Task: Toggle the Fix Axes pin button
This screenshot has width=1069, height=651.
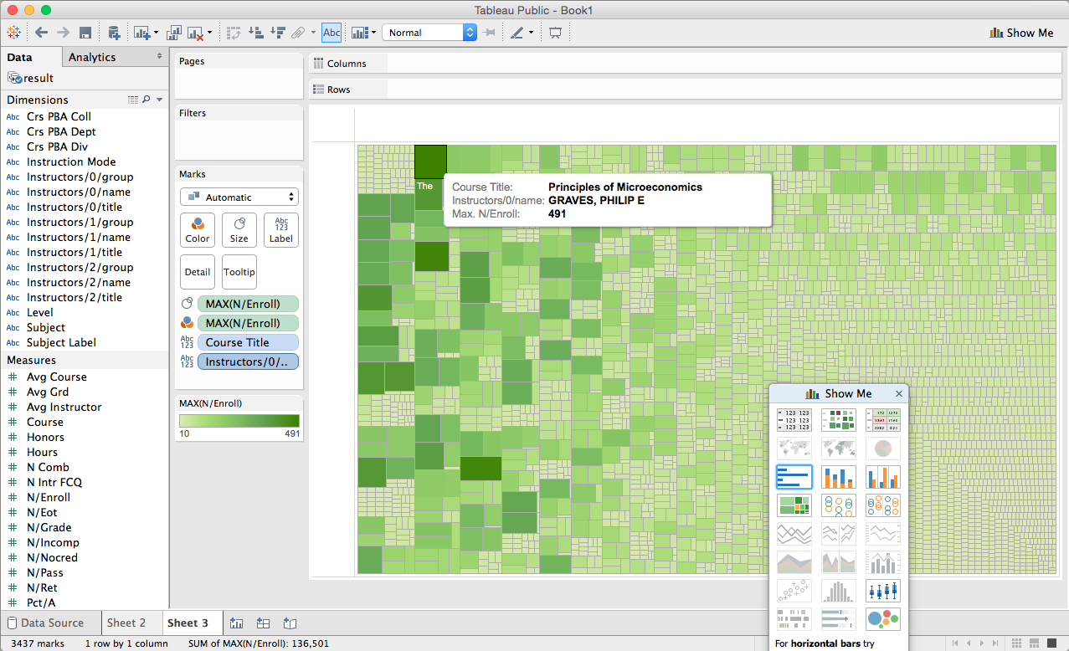Action: pos(490,33)
